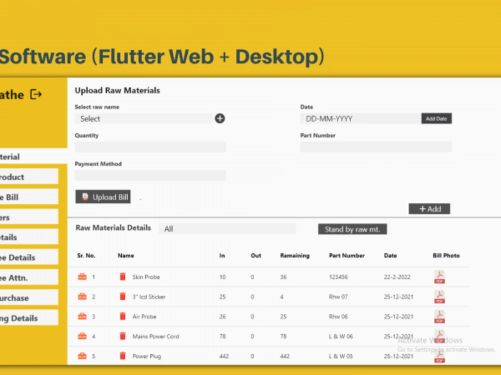Open the bill PDF for Skin Probe
Image resolution: width=501 pixels, height=375 pixels.
440,277
